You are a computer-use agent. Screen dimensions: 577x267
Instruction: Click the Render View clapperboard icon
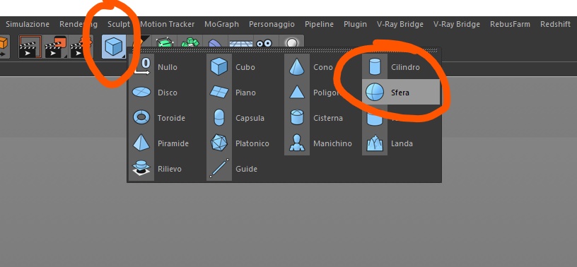click(x=30, y=47)
